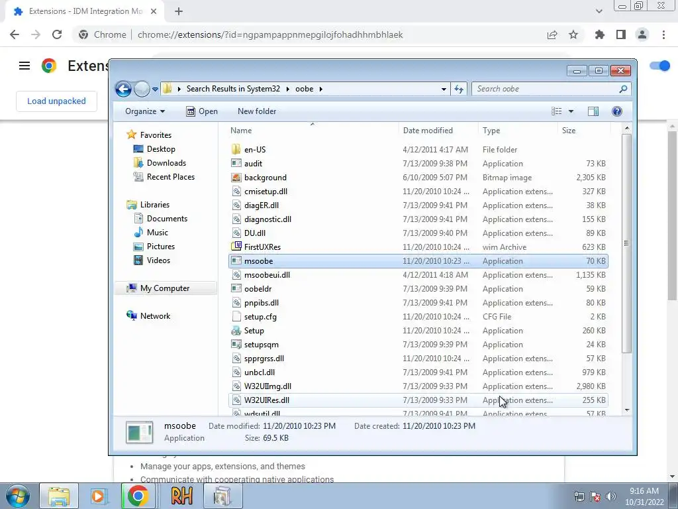
Task: Click System32 breadcrumb in address bar
Action: 233,89
